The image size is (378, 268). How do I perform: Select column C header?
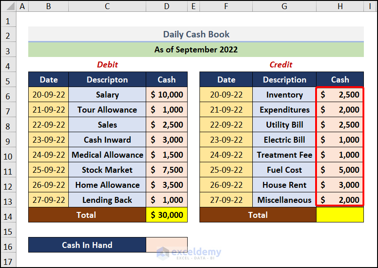tap(107, 6)
